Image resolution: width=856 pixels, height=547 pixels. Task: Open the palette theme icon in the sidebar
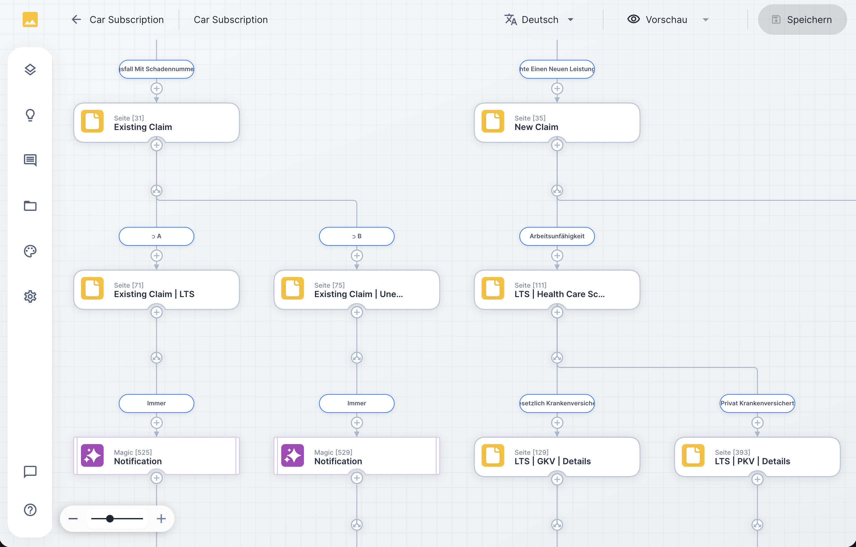pyautogui.click(x=30, y=251)
